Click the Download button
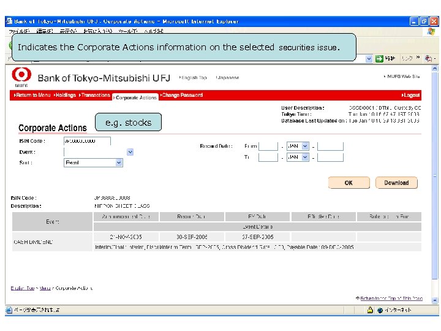The image size is (441, 331). 396,183
